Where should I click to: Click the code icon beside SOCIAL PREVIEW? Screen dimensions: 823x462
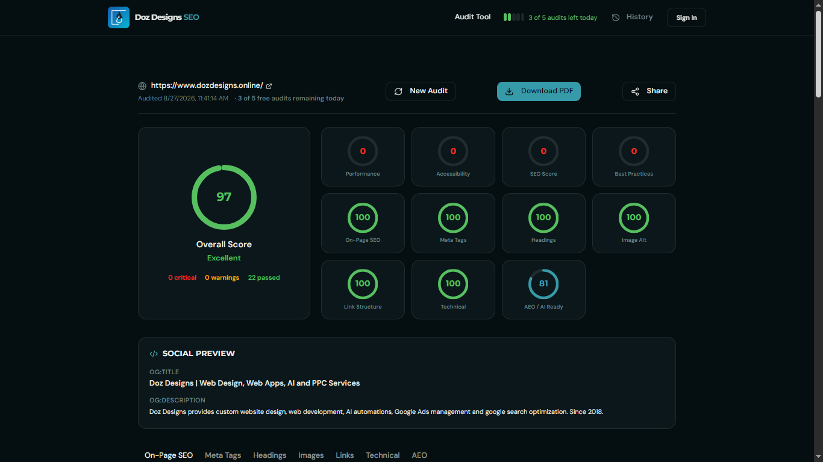click(x=154, y=354)
